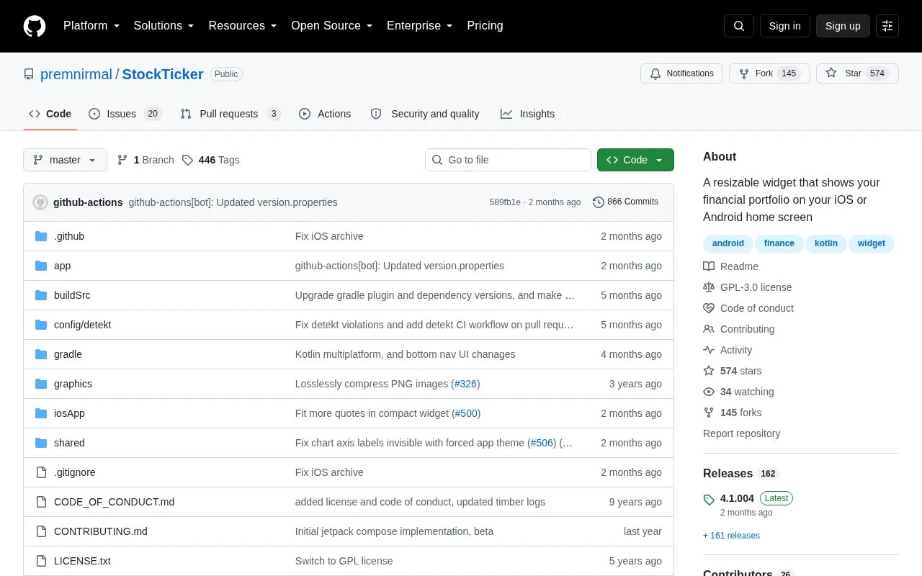View the 1 Branch link
Screen dimensions: 922x576
tap(146, 160)
